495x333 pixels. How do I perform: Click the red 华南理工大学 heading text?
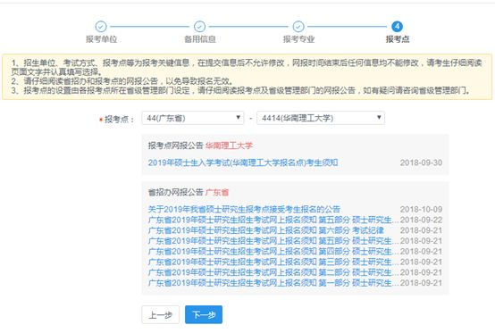(229, 146)
